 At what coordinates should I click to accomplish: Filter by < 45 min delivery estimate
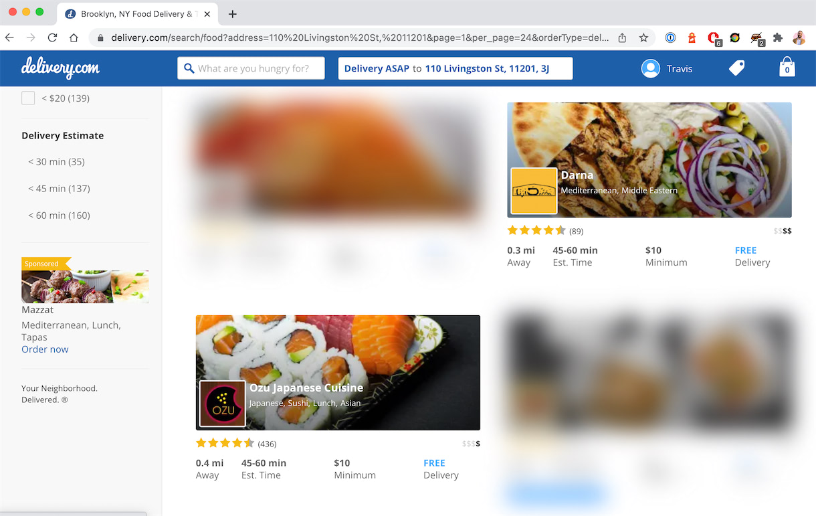point(59,188)
